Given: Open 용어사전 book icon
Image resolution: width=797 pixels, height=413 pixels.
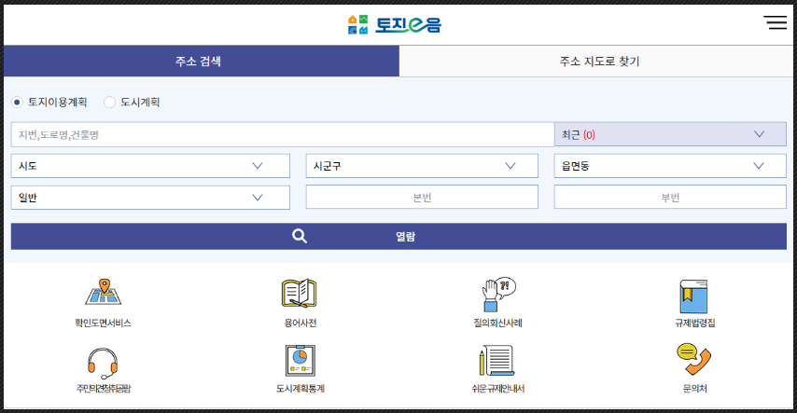Looking at the screenshot, I should 300,293.
